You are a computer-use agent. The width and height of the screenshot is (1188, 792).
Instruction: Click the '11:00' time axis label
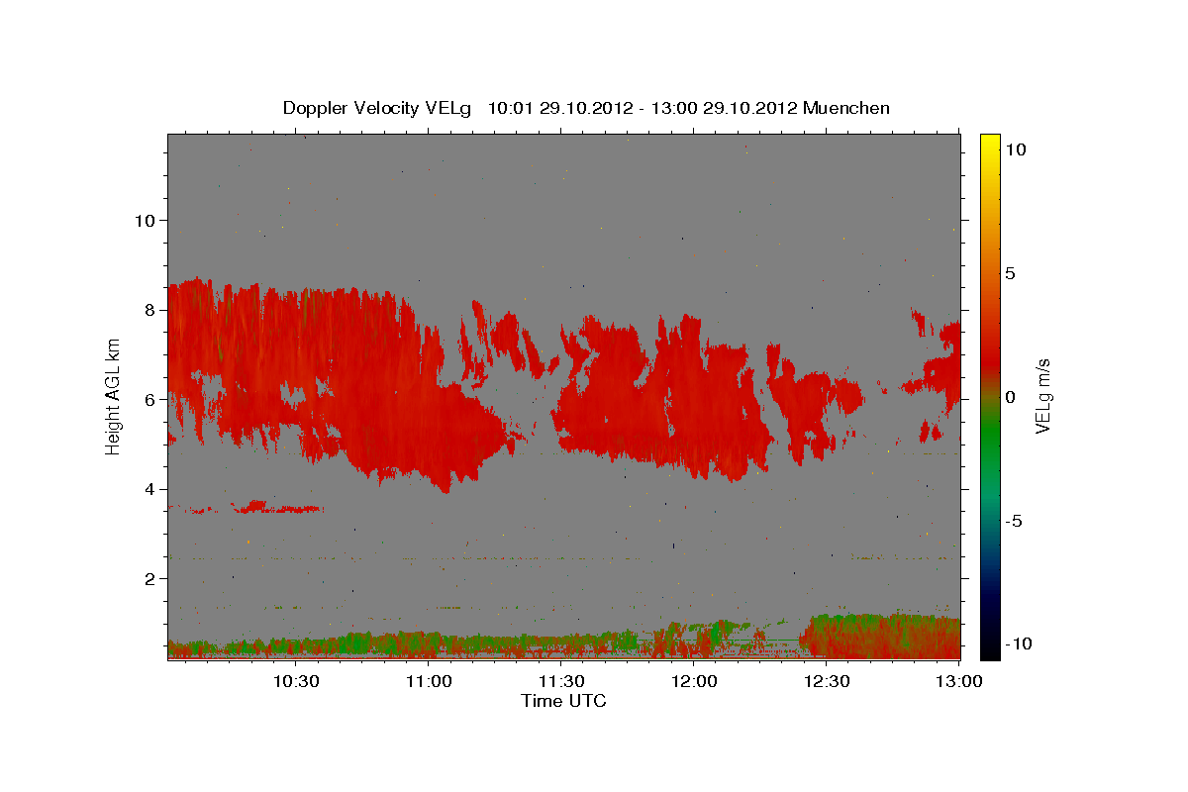click(429, 682)
